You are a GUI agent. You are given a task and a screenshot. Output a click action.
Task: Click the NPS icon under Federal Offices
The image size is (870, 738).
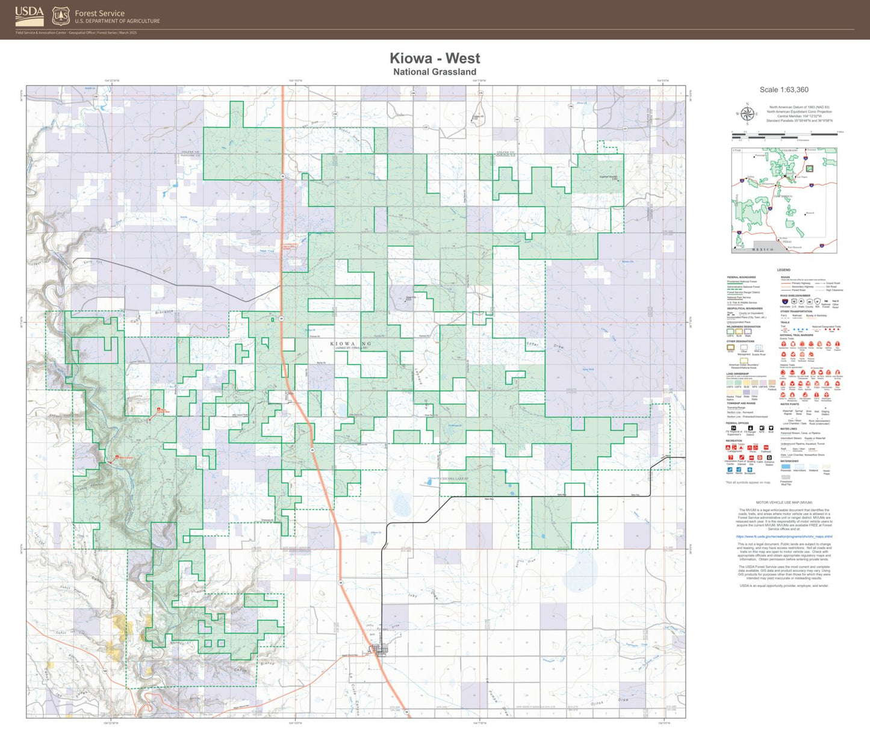(762, 428)
